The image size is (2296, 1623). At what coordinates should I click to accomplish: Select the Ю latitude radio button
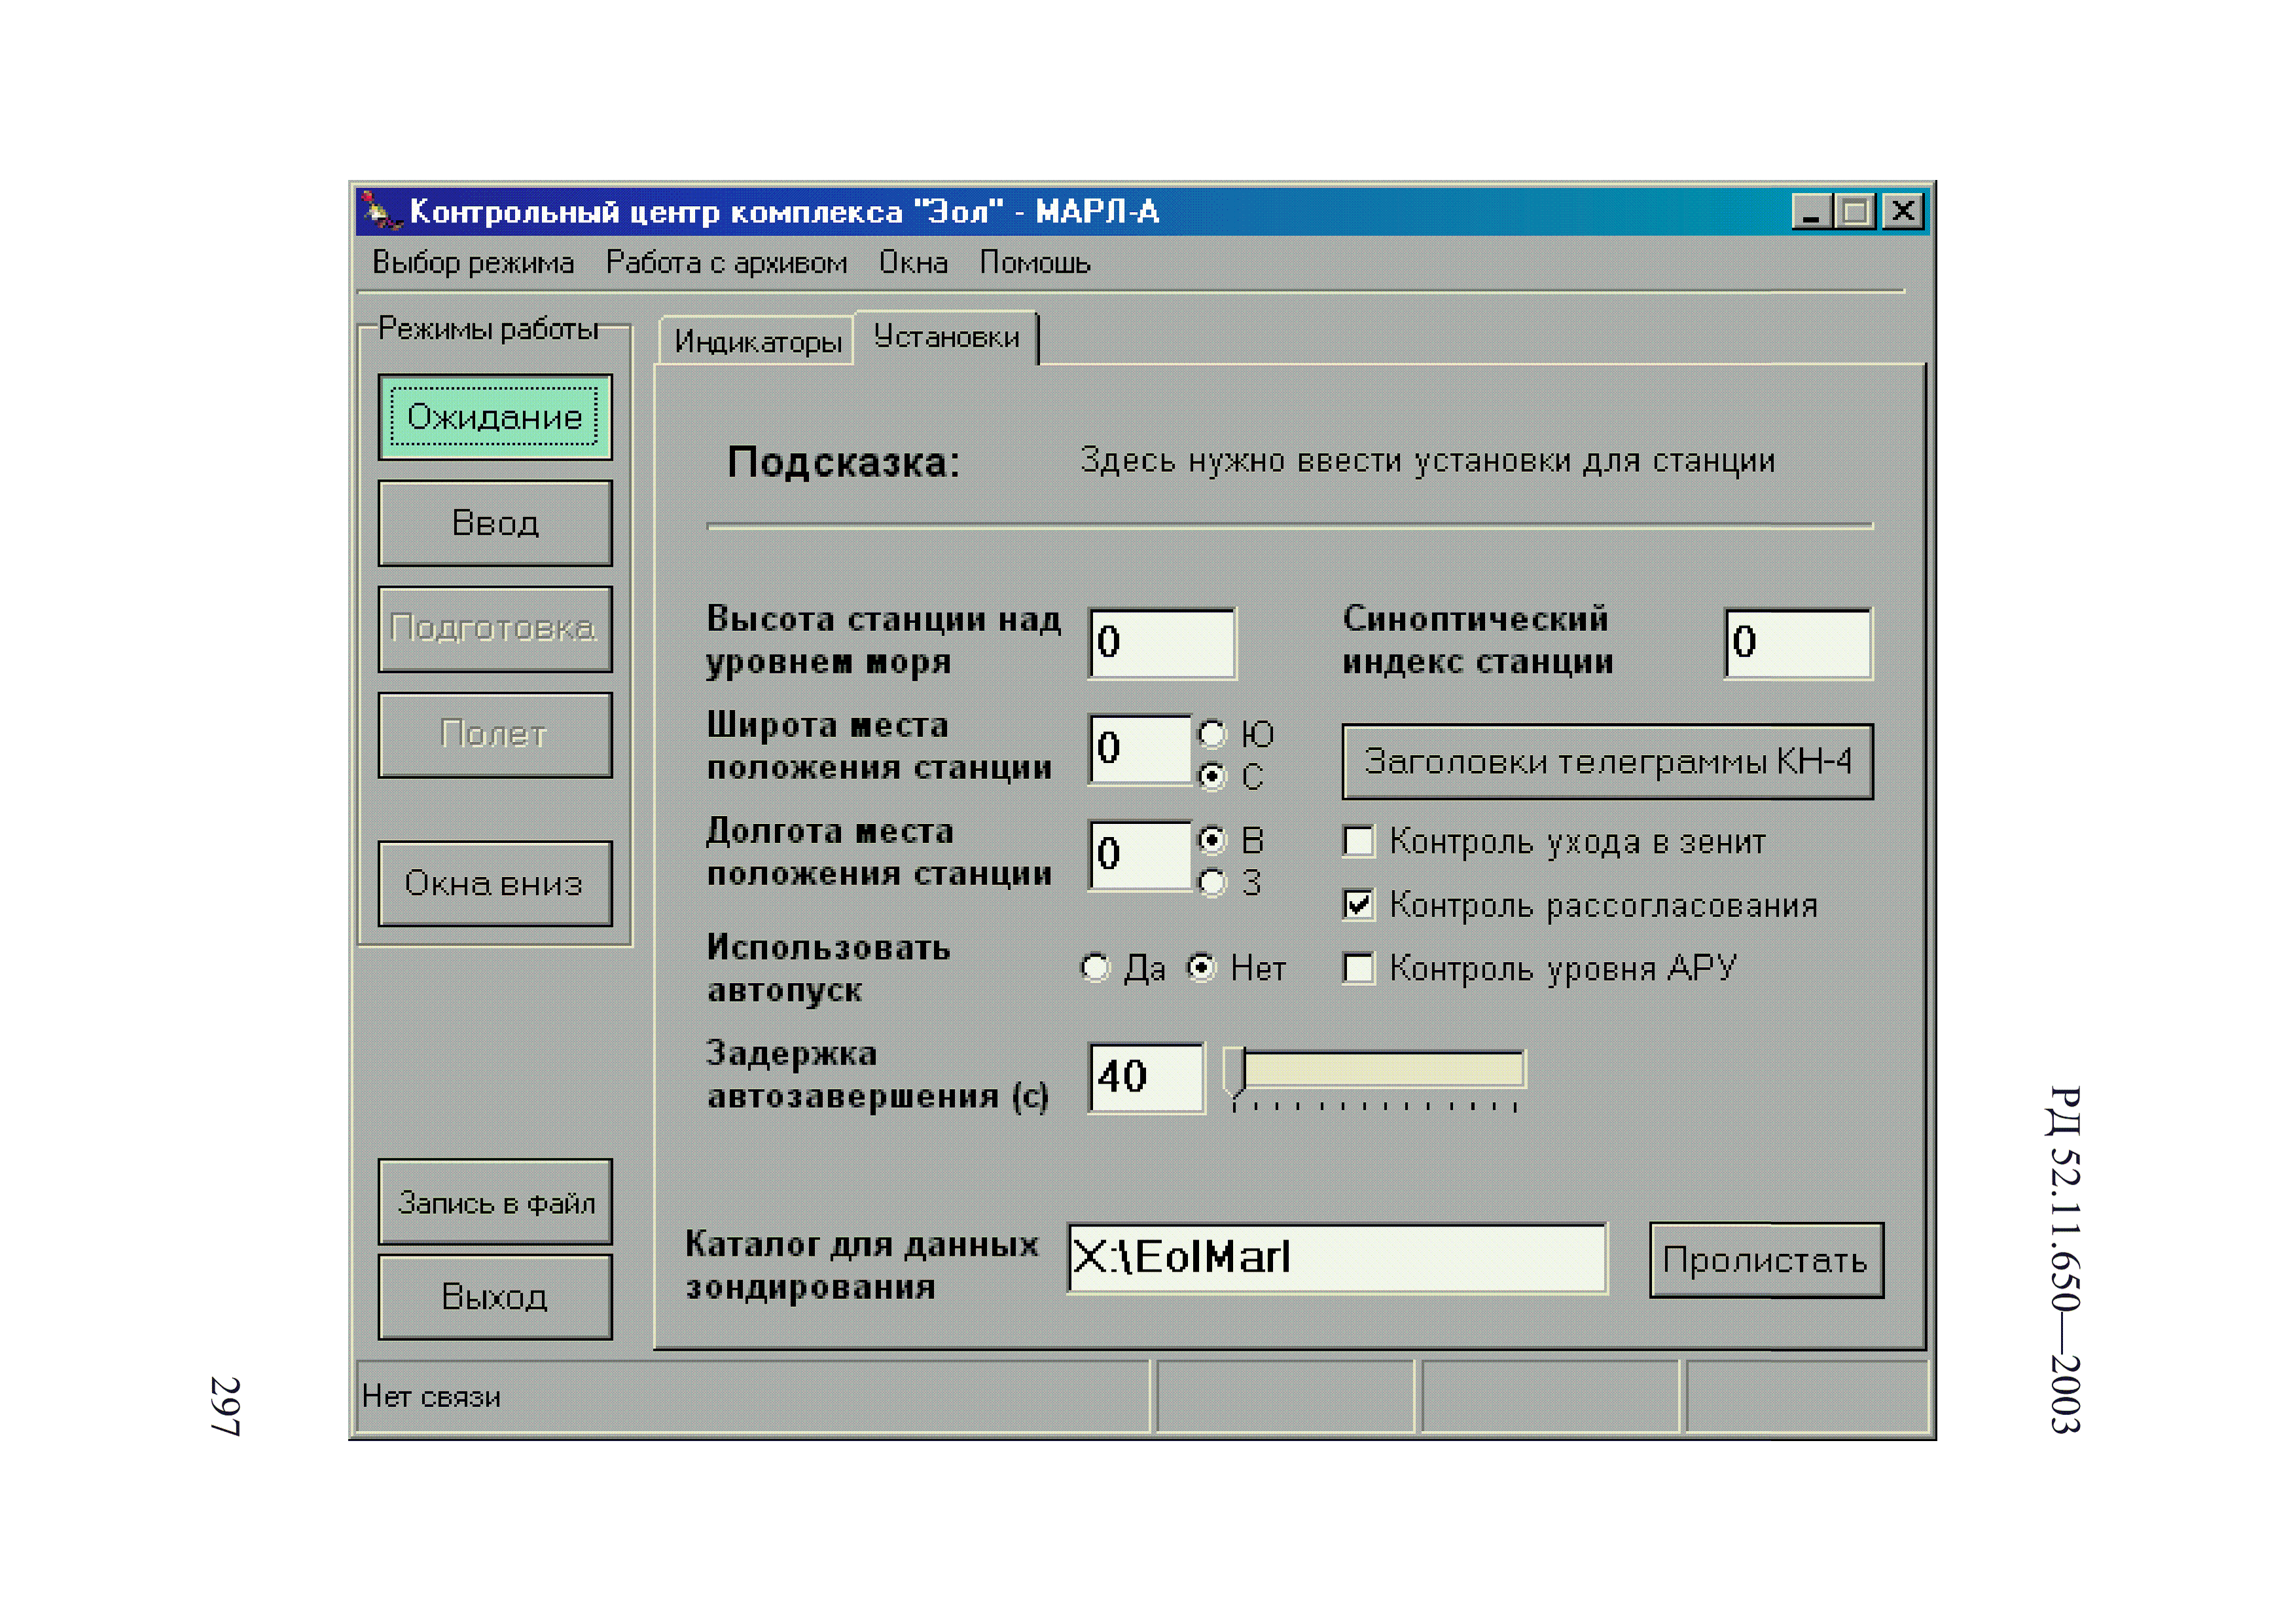click(1212, 734)
